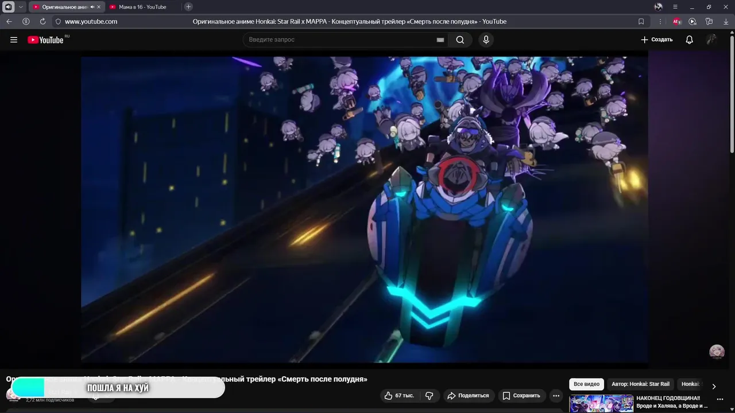This screenshot has width=735, height=413.
Task: Mute the Оригинальное аниме tab speaker icon
Action: [92, 7]
